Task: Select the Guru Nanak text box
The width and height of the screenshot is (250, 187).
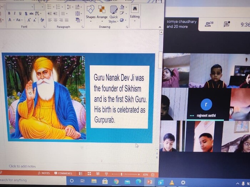Action: pos(120,97)
